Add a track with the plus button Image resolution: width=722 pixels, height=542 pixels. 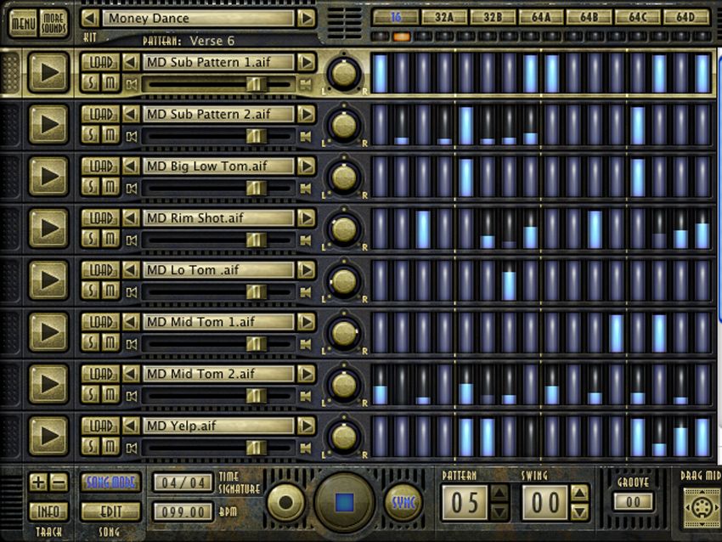coord(38,483)
